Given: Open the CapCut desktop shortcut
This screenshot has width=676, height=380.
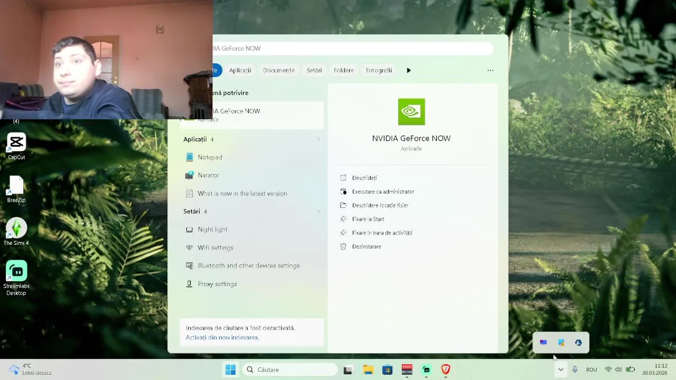Looking at the screenshot, I should tap(16, 146).
